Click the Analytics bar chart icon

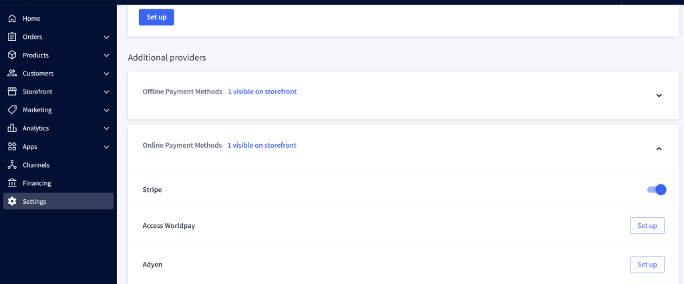click(x=12, y=128)
